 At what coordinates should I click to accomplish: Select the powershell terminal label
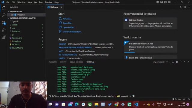coord(159,62)
